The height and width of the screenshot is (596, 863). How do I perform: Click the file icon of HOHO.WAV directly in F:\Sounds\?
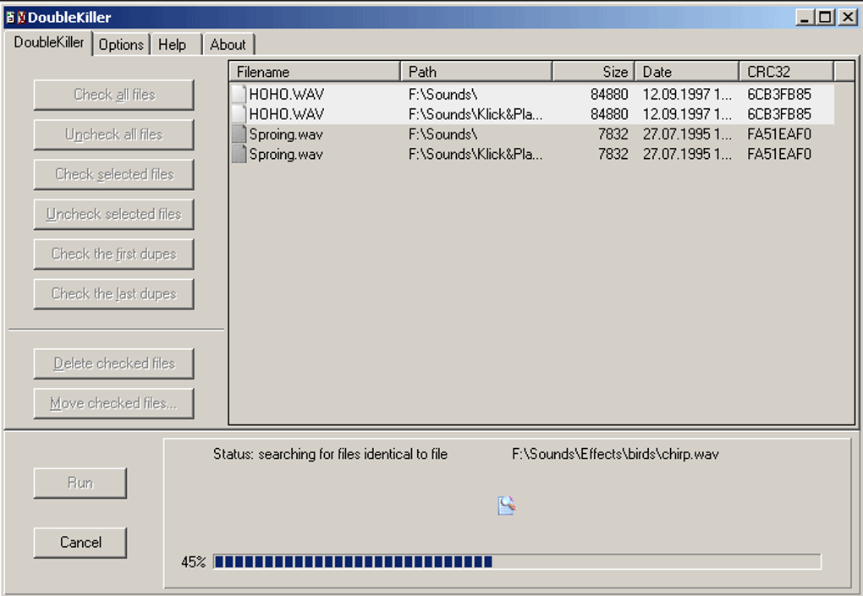[x=239, y=94]
